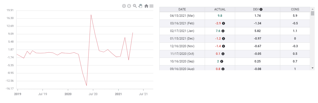Image resolution: width=318 pixels, height=103 pixels.
Task: Enable the panning hand tool
Action: click(140, 6)
